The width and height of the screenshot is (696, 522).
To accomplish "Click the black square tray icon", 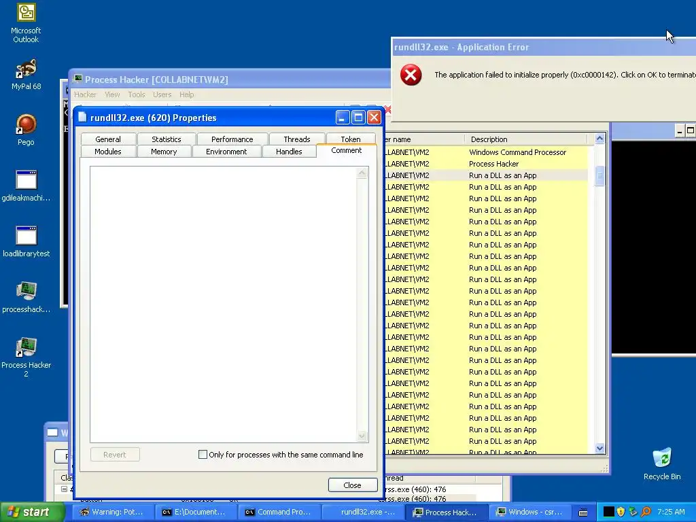I will (x=608, y=512).
